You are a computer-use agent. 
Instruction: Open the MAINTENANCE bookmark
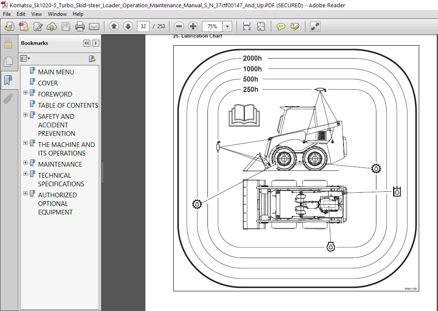coord(60,164)
